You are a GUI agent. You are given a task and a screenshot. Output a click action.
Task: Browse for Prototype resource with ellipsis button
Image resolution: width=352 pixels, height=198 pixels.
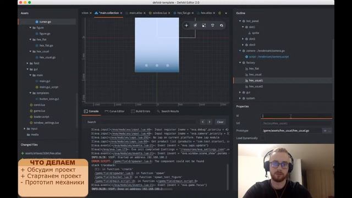pyautogui.click(x=329, y=131)
